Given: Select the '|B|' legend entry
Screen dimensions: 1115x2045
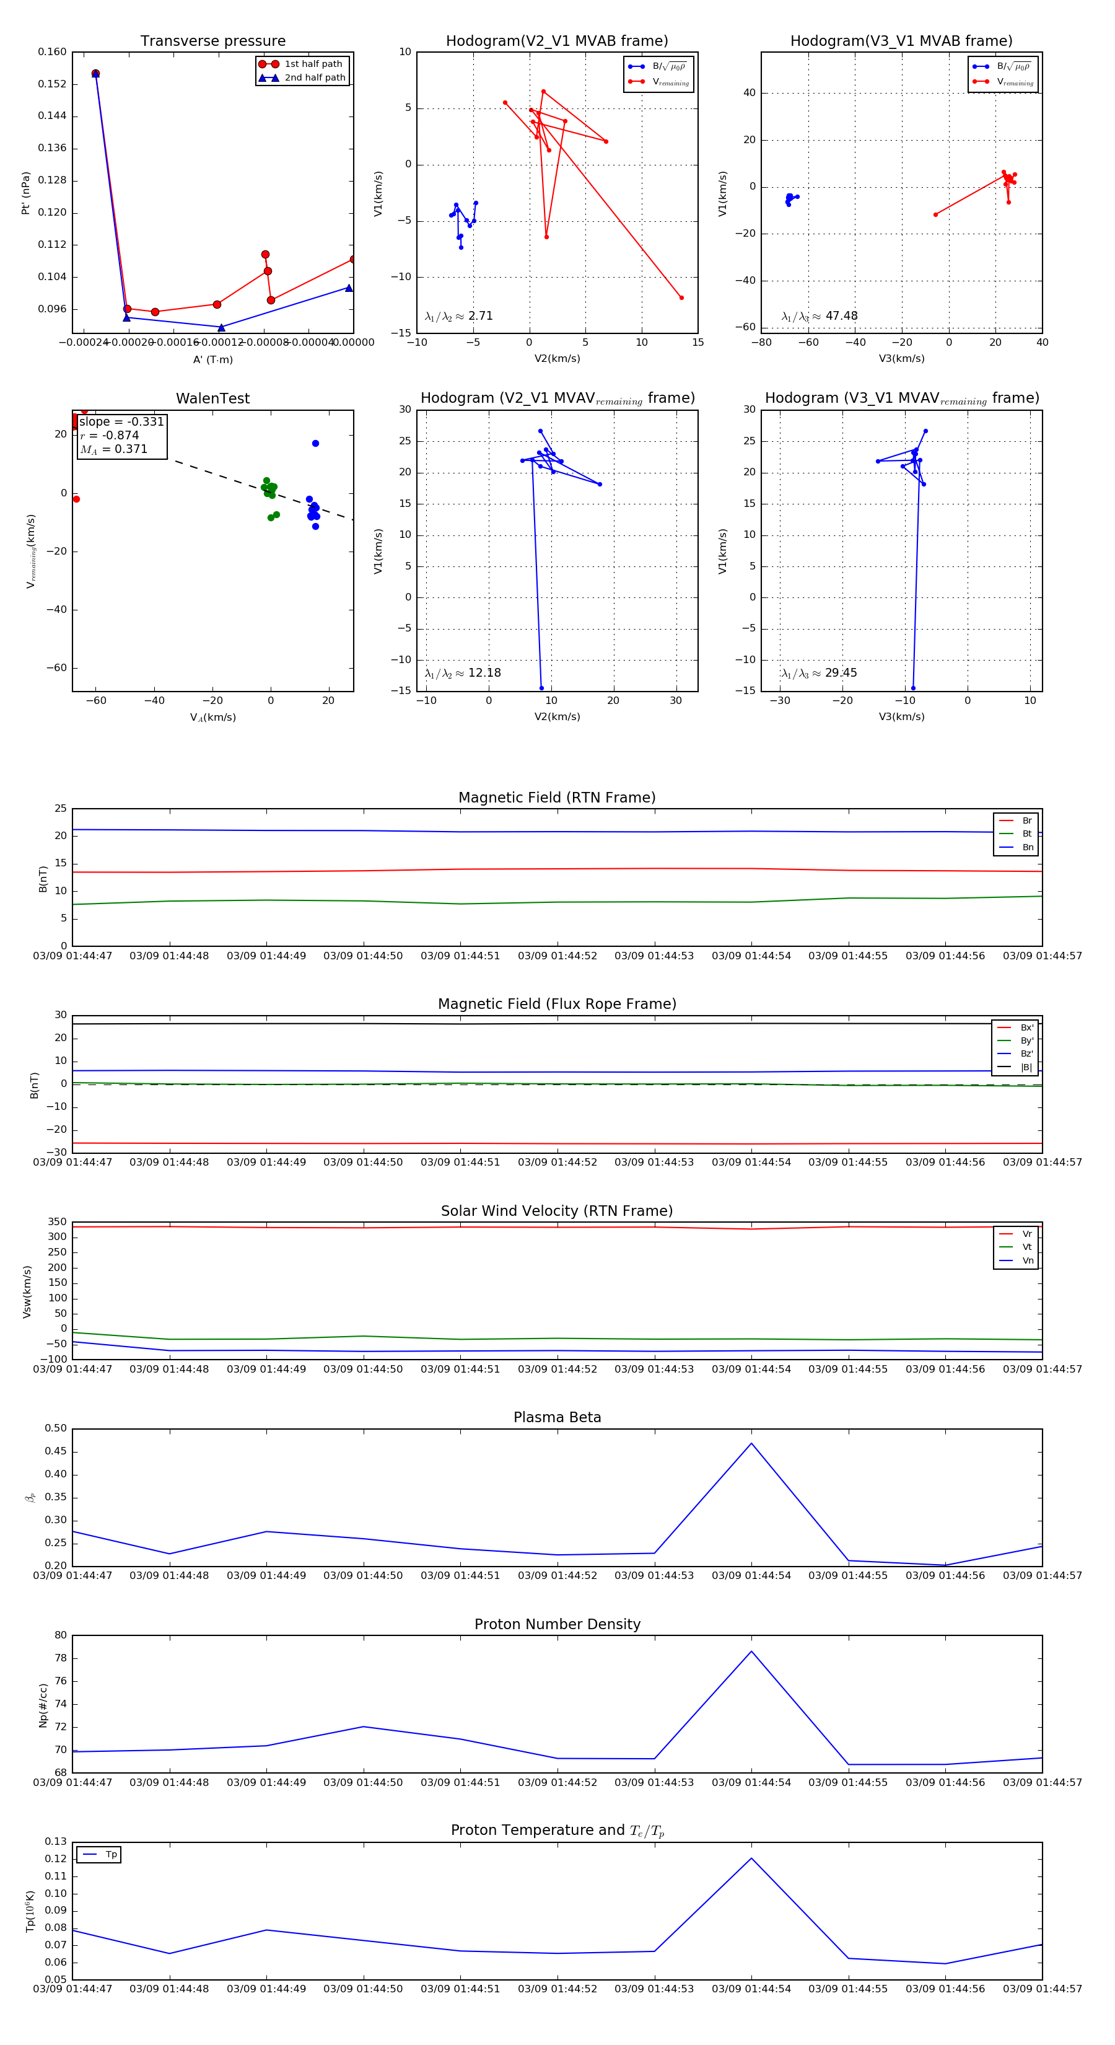Looking at the screenshot, I should [x=1015, y=1067].
